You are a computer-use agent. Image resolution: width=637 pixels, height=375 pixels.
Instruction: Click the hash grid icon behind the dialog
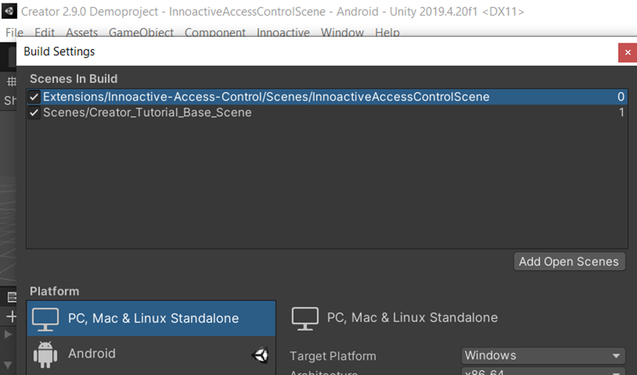click(11, 82)
